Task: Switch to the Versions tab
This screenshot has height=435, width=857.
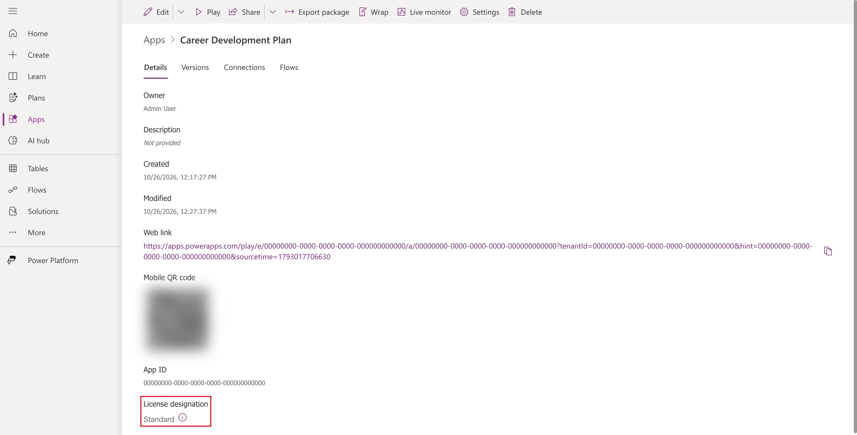Action: [195, 67]
